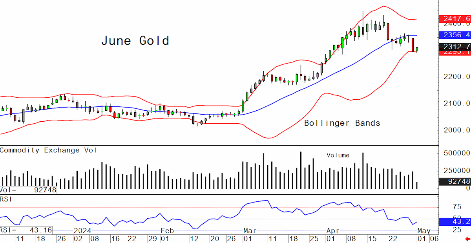The width and height of the screenshot is (471, 243).
Task: Click the 43.2 RSI value tag
Action: pos(455,222)
